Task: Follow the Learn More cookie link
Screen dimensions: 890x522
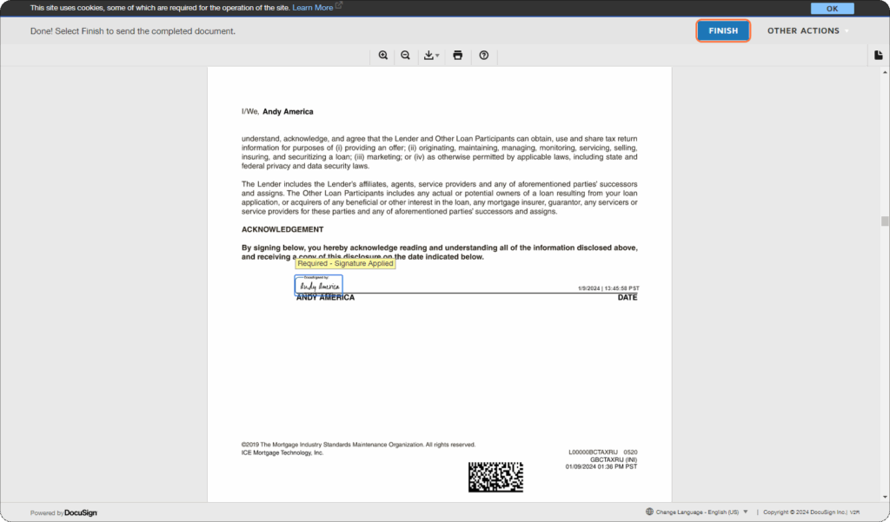Action: (313, 8)
